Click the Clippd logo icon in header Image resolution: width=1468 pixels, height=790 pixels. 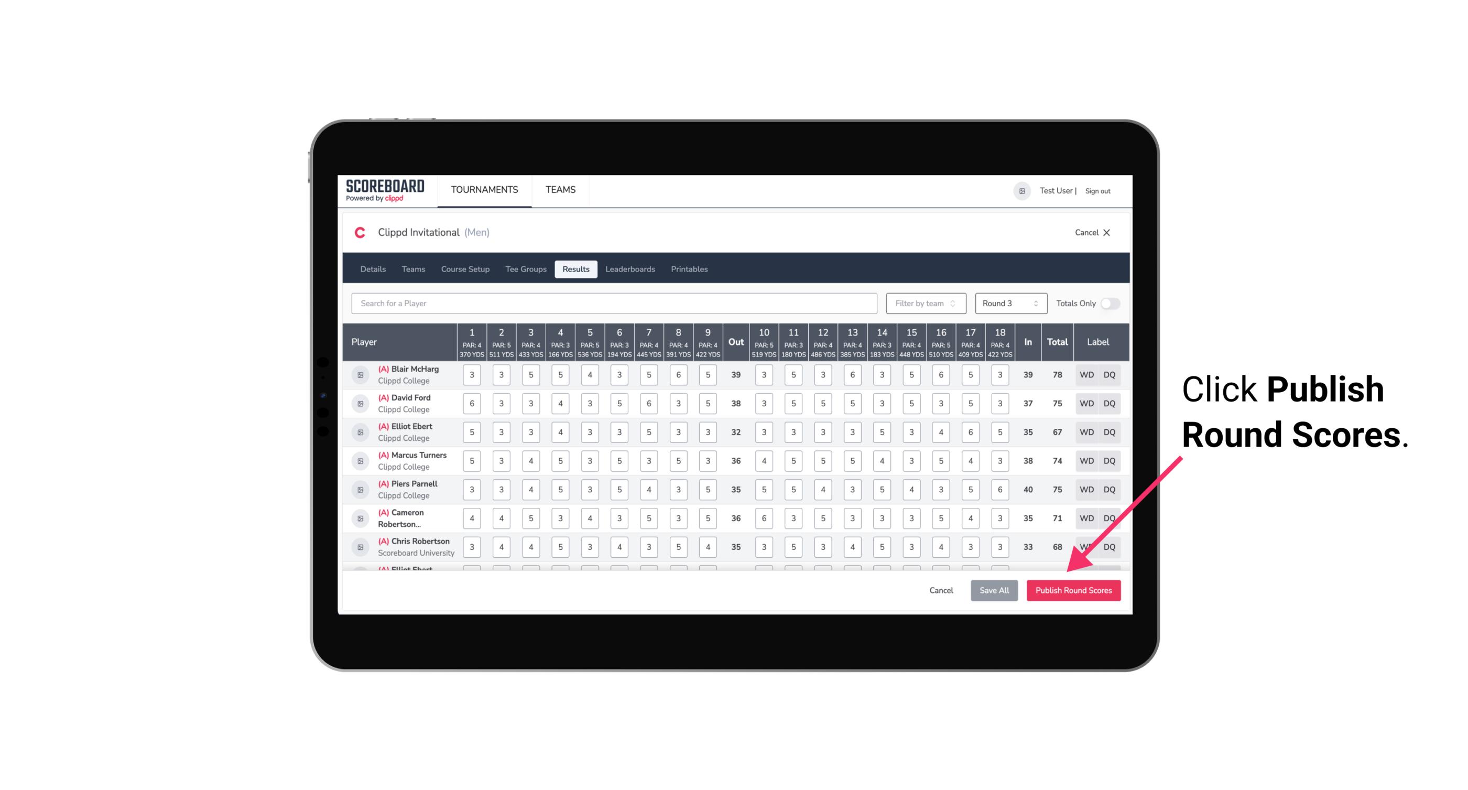pos(363,233)
